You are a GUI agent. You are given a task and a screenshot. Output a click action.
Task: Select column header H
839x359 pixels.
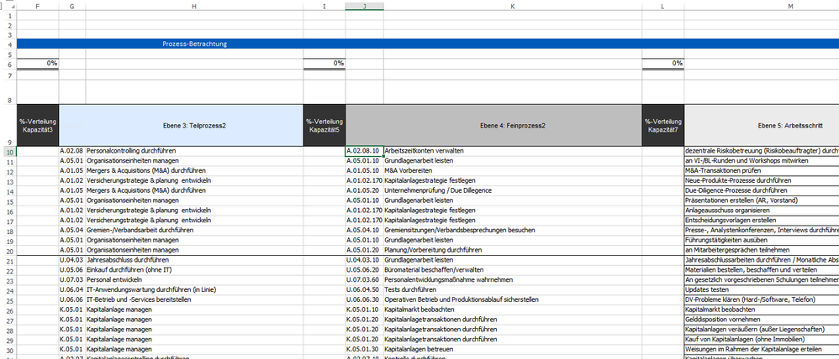pos(194,7)
